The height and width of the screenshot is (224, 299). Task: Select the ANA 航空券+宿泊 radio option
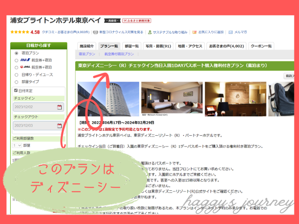pos(16,60)
